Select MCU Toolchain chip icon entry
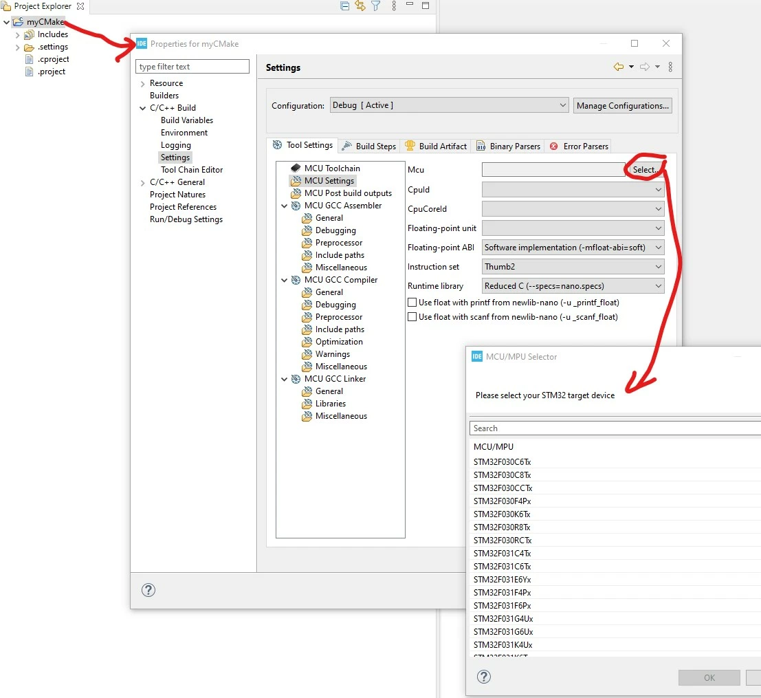Image resolution: width=761 pixels, height=698 pixels. point(296,168)
